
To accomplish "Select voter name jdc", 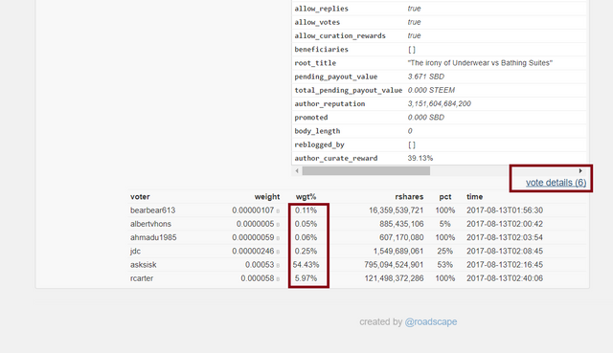I will 135,251.
